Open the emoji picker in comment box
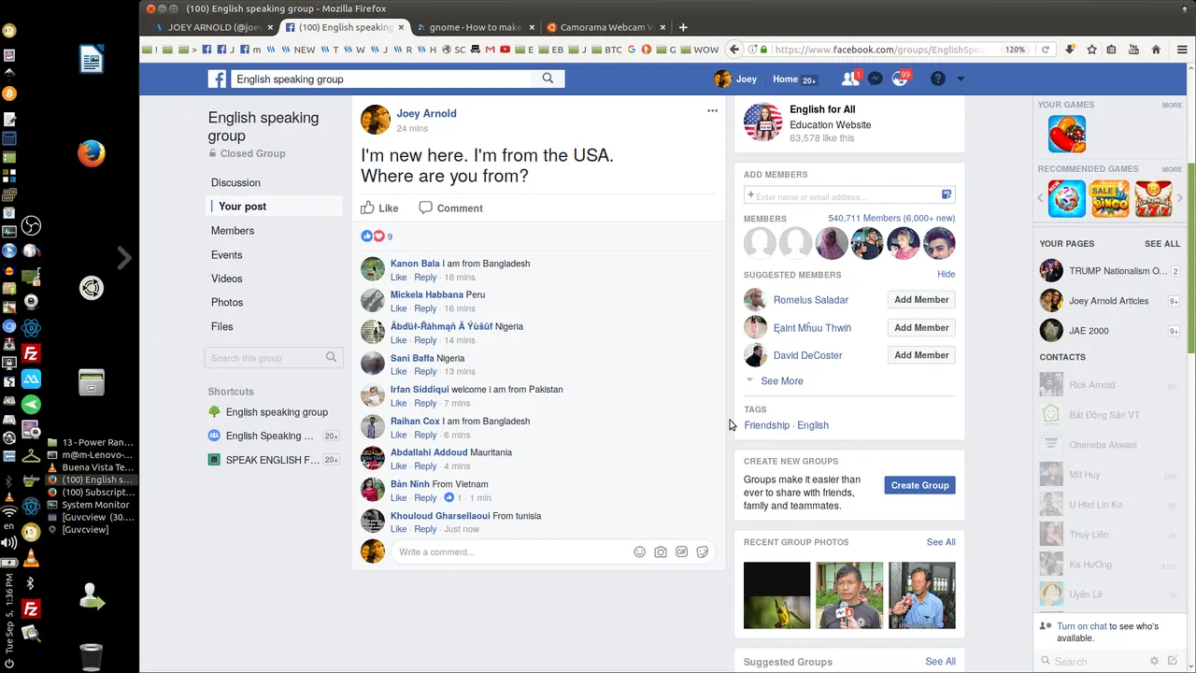 pyautogui.click(x=640, y=552)
